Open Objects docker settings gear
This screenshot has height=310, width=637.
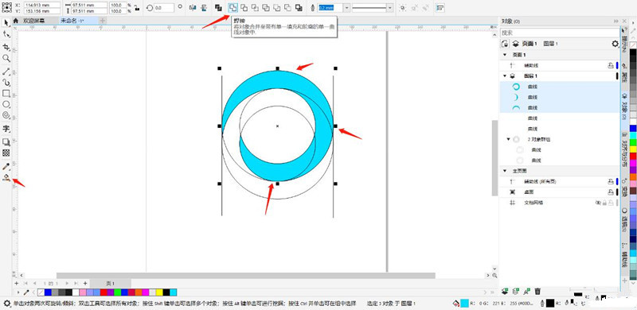pyautogui.click(x=615, y=44)
